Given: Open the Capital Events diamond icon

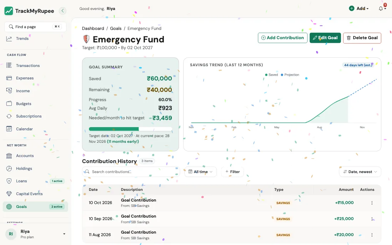Looking at the screenshot, I should click(9, 194).
